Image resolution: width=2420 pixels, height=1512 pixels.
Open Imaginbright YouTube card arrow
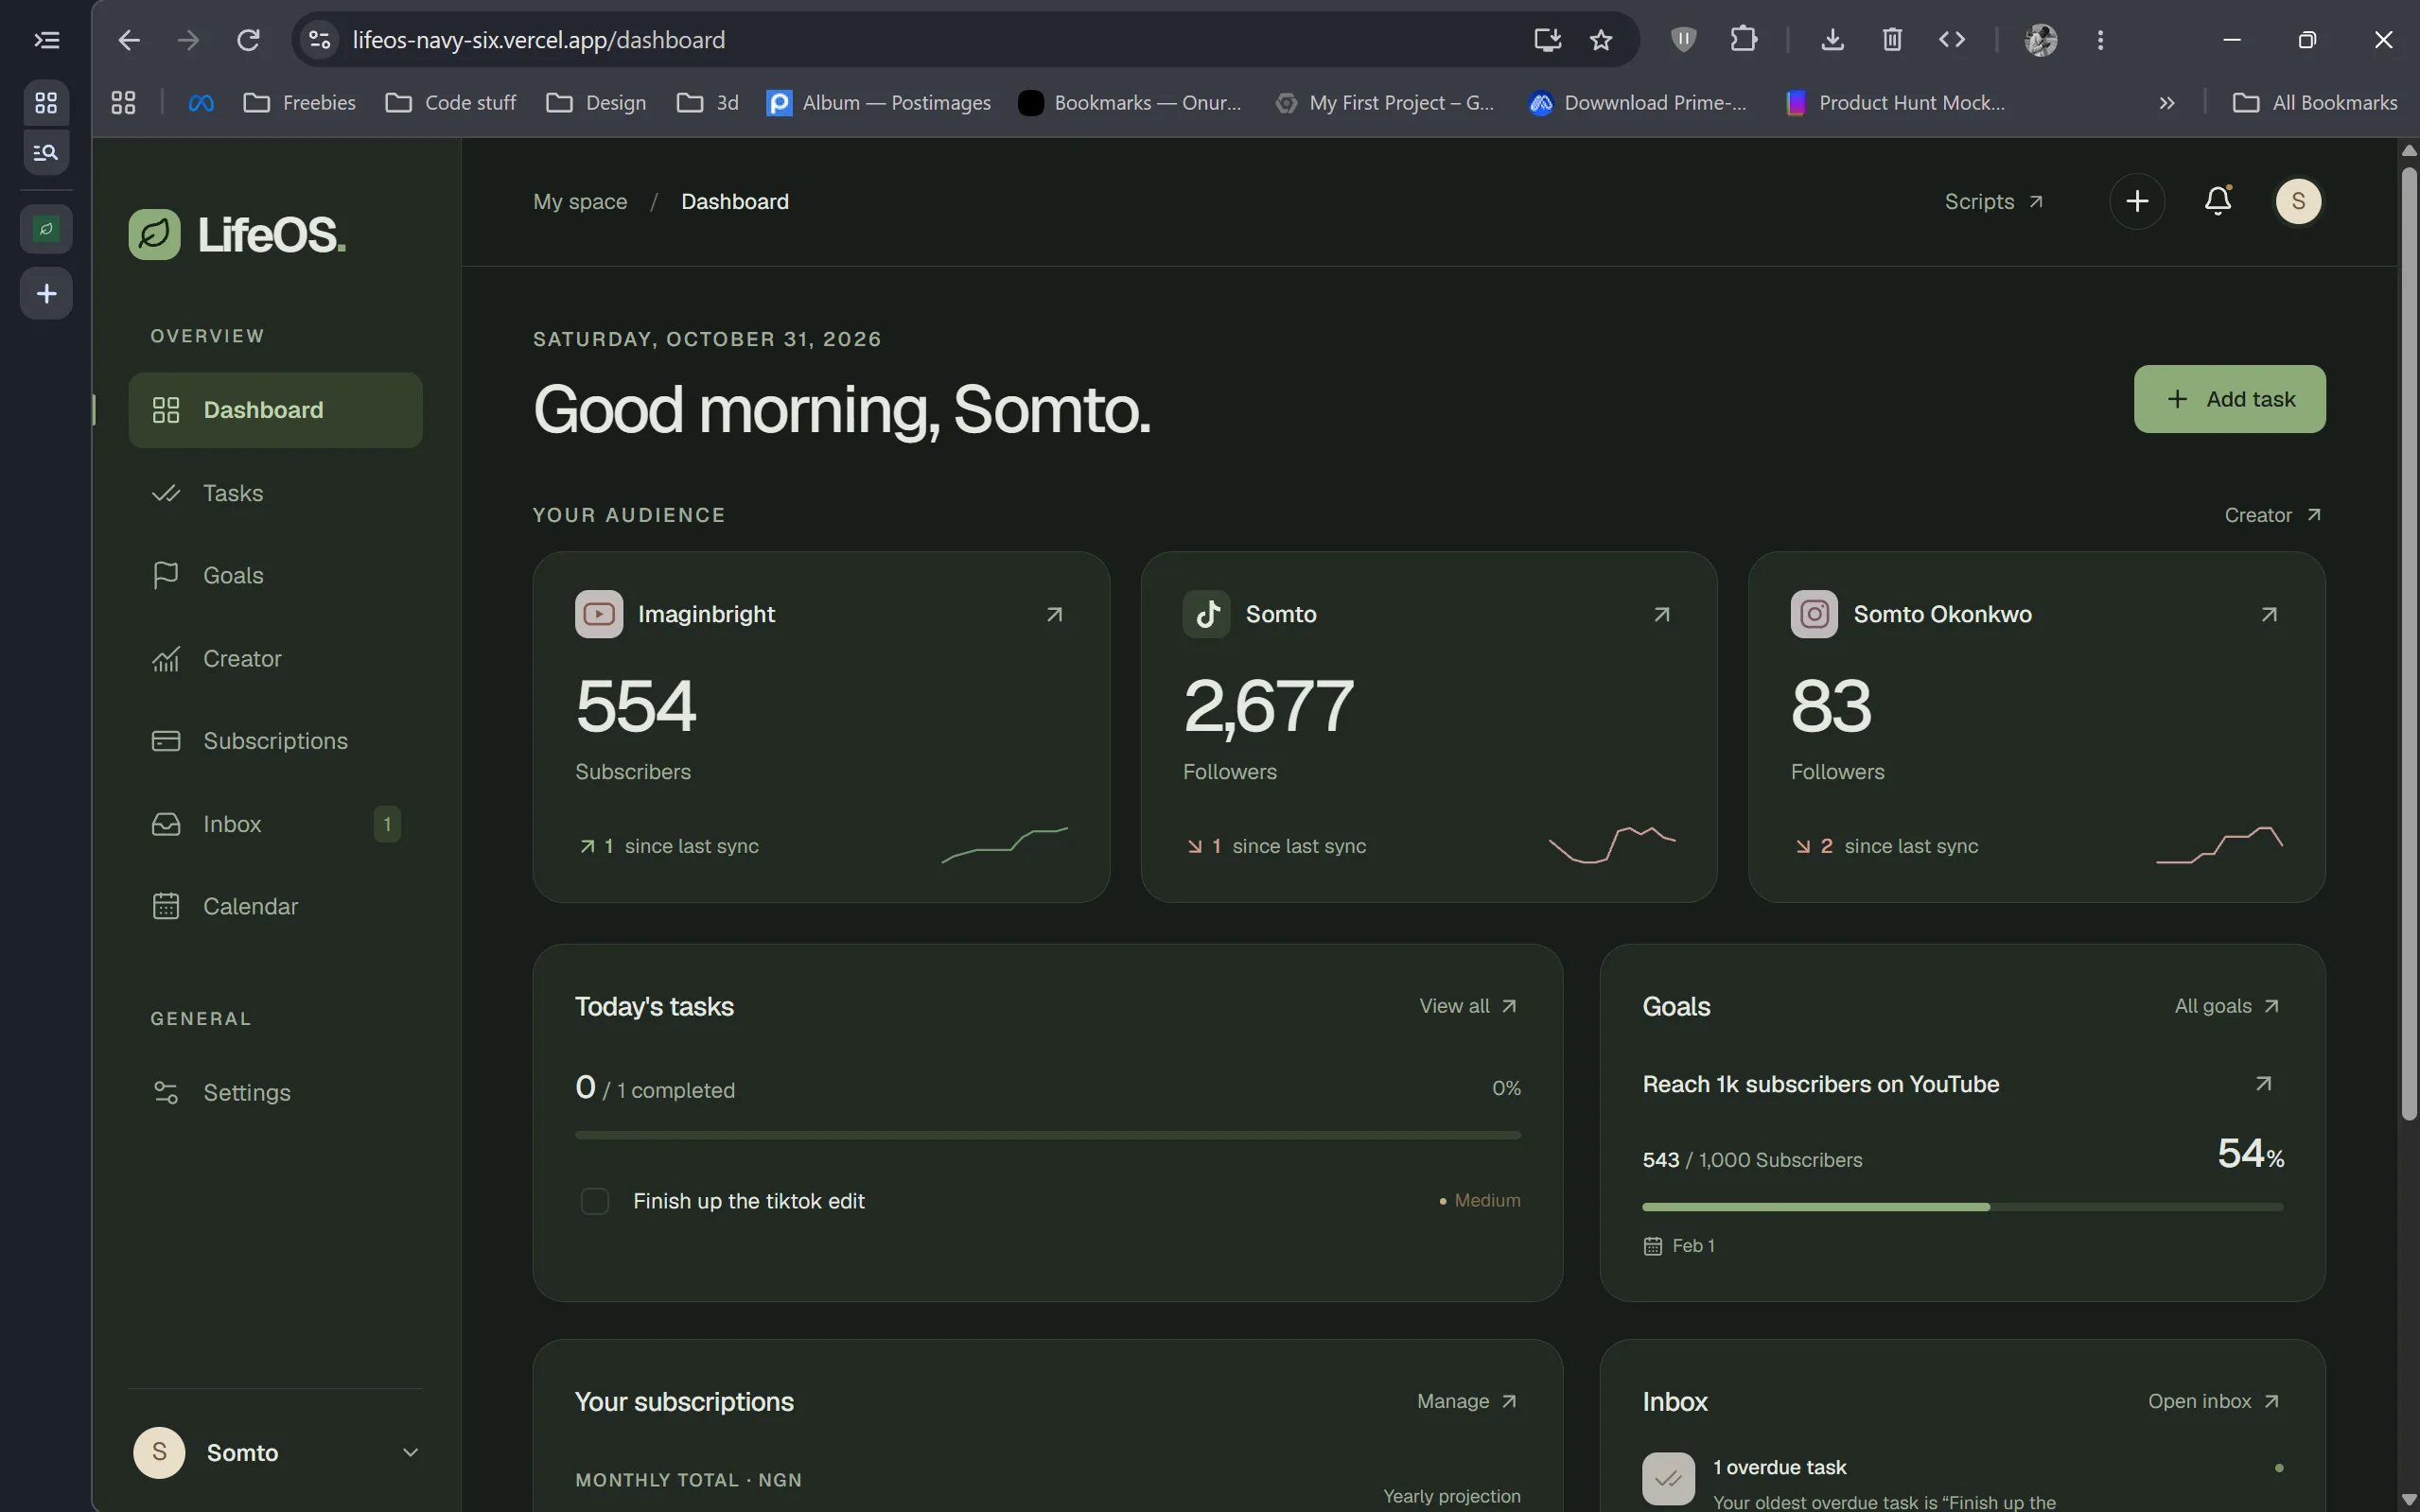[1054, 614]
